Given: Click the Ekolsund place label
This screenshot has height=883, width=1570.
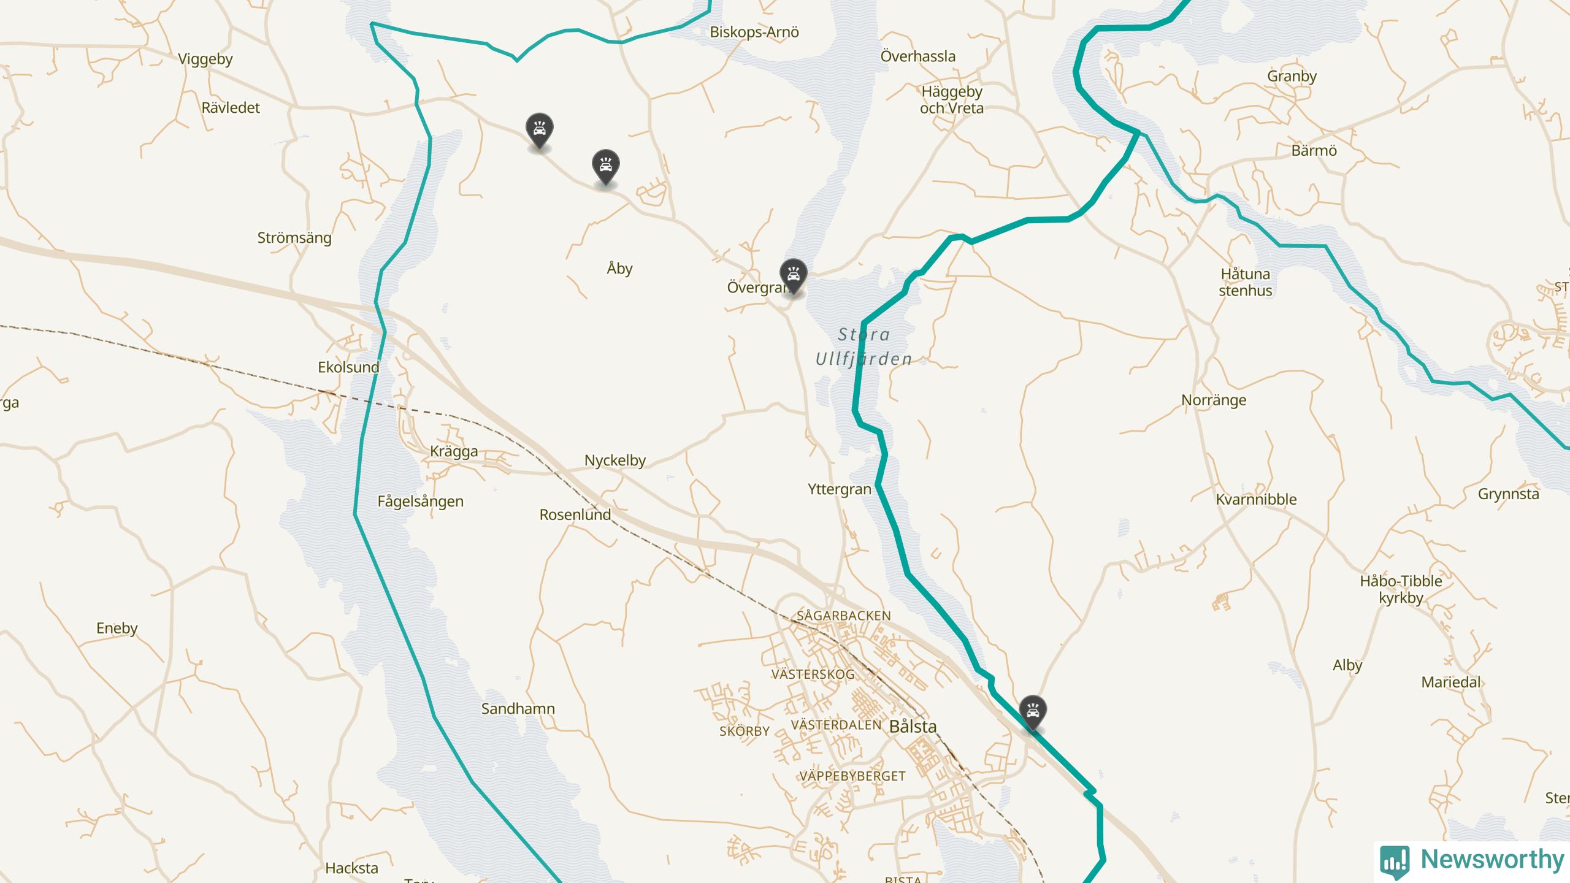Looking at the screenshot, I should coord(348,367).
